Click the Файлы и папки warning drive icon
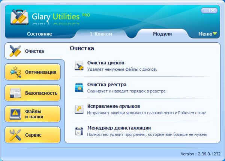This screenshot has height=161, width=225. (x=15, y=114)
